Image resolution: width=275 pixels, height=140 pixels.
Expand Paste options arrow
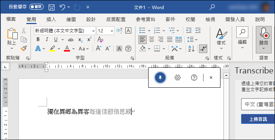tap(12, 49)
